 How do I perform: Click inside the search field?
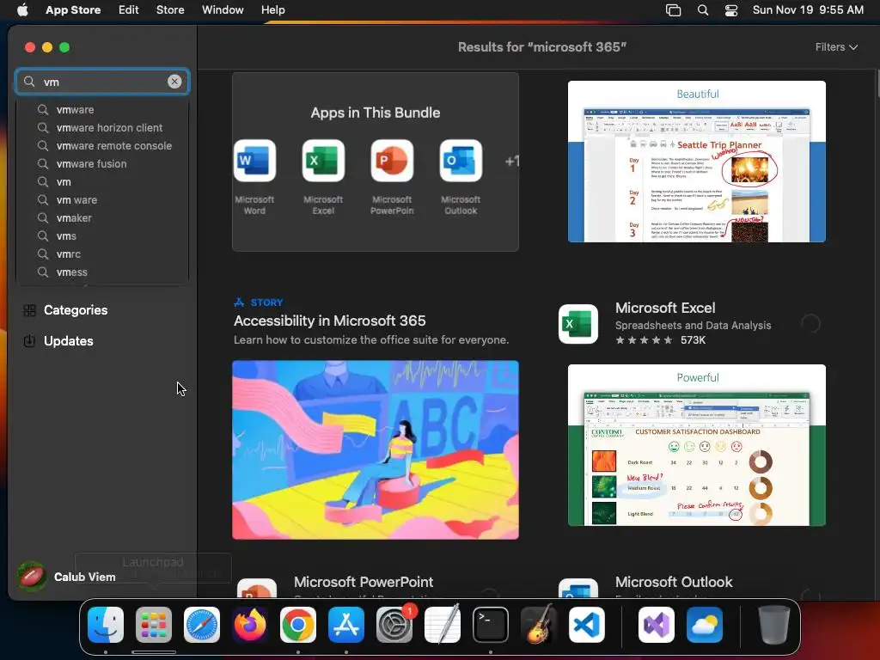(x=102, y=82)
